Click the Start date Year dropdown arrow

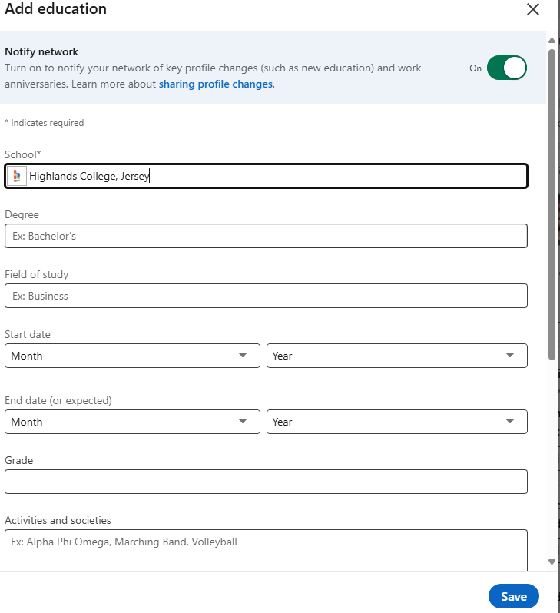click(x=510, y=356)
